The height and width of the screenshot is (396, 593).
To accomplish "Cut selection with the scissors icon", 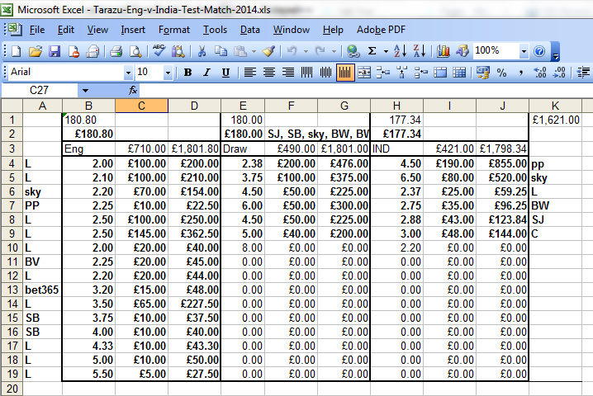I will 202,51.
